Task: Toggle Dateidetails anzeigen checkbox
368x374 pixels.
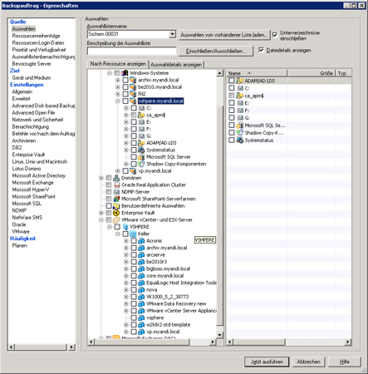Action: [261, 50]
